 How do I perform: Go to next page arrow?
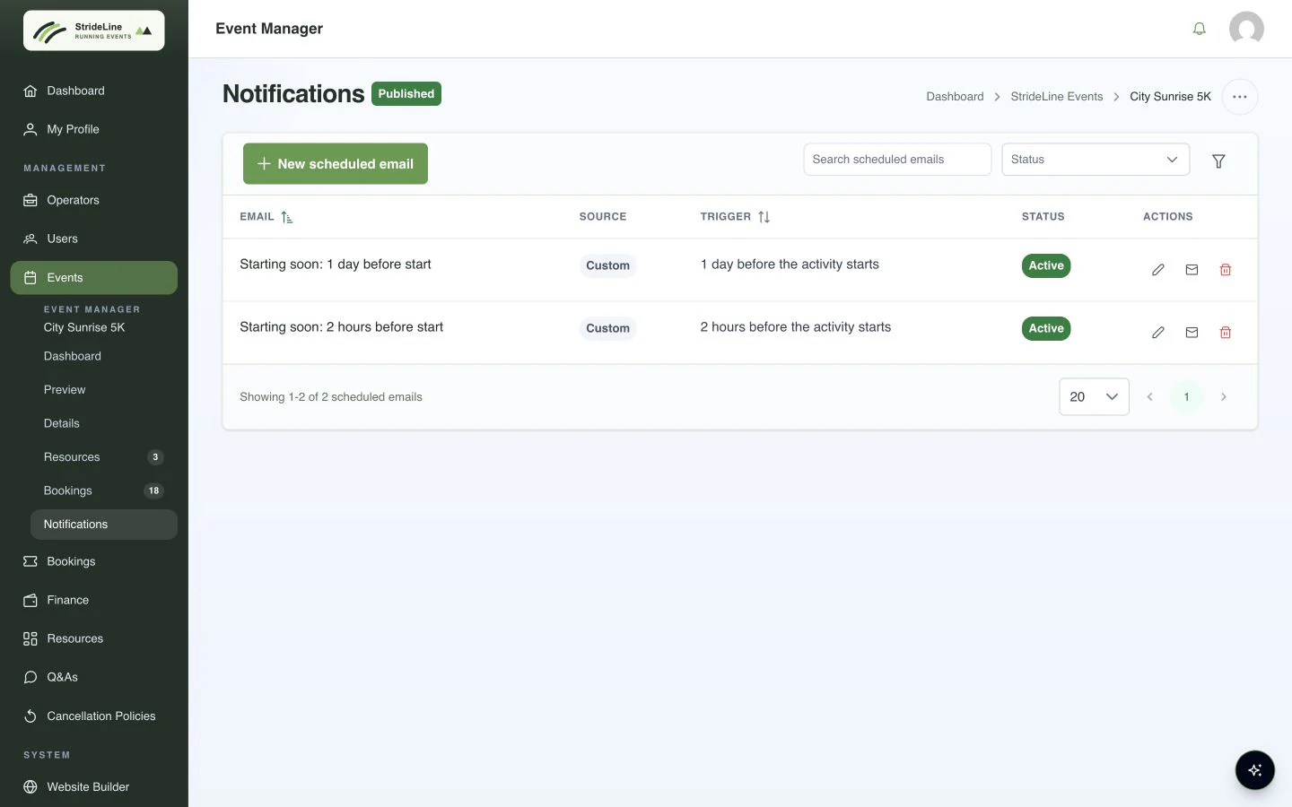pyautogui.click(x=1223, y=397)
